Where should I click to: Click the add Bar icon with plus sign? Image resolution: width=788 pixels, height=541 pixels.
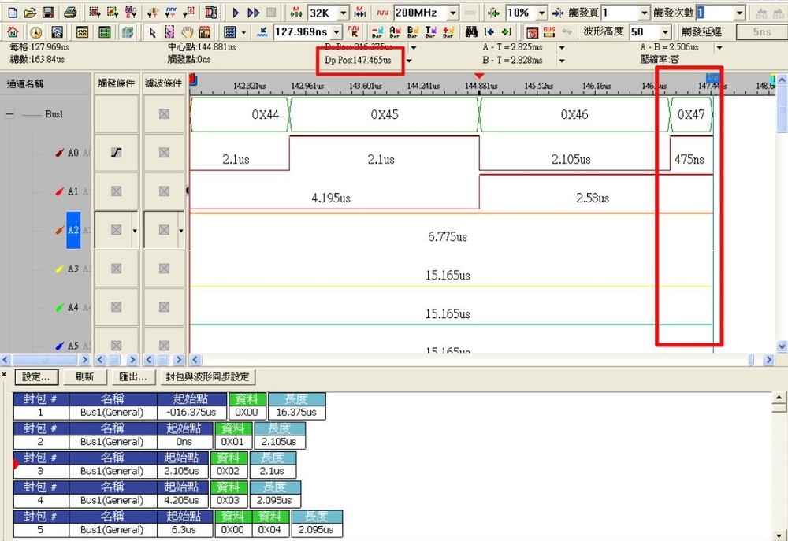pos(449,32)
